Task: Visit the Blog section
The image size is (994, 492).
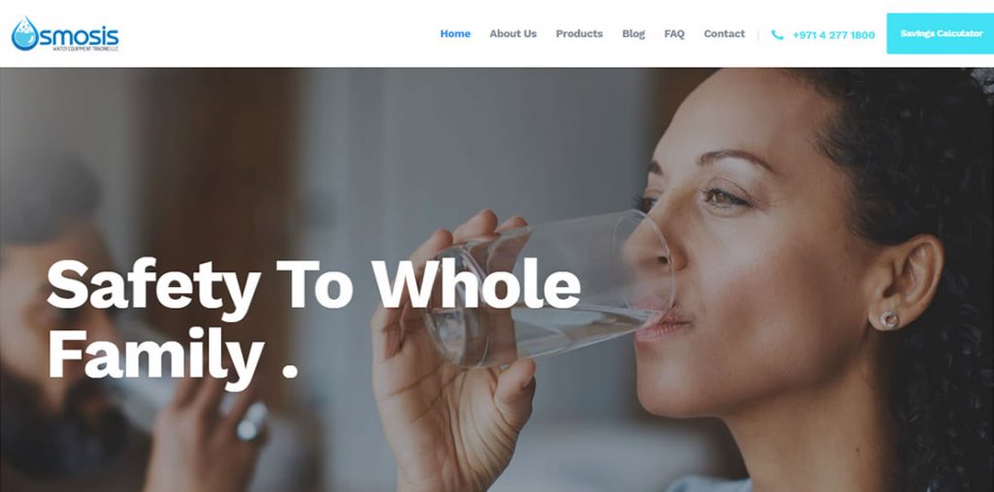Action: pos(633,34)
